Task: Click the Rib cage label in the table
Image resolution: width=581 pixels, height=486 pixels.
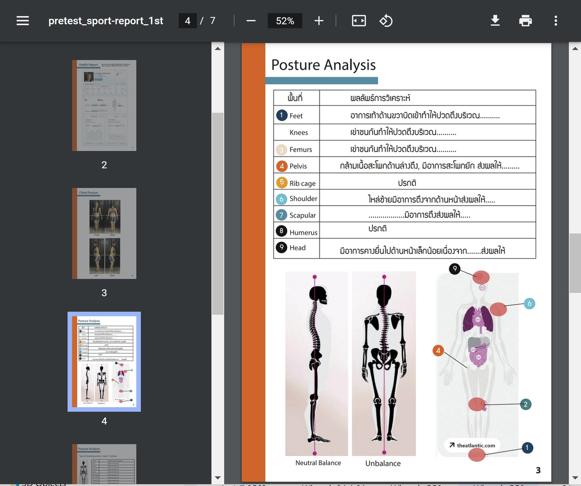Action: pyautogui.click(x=302, y=183)
